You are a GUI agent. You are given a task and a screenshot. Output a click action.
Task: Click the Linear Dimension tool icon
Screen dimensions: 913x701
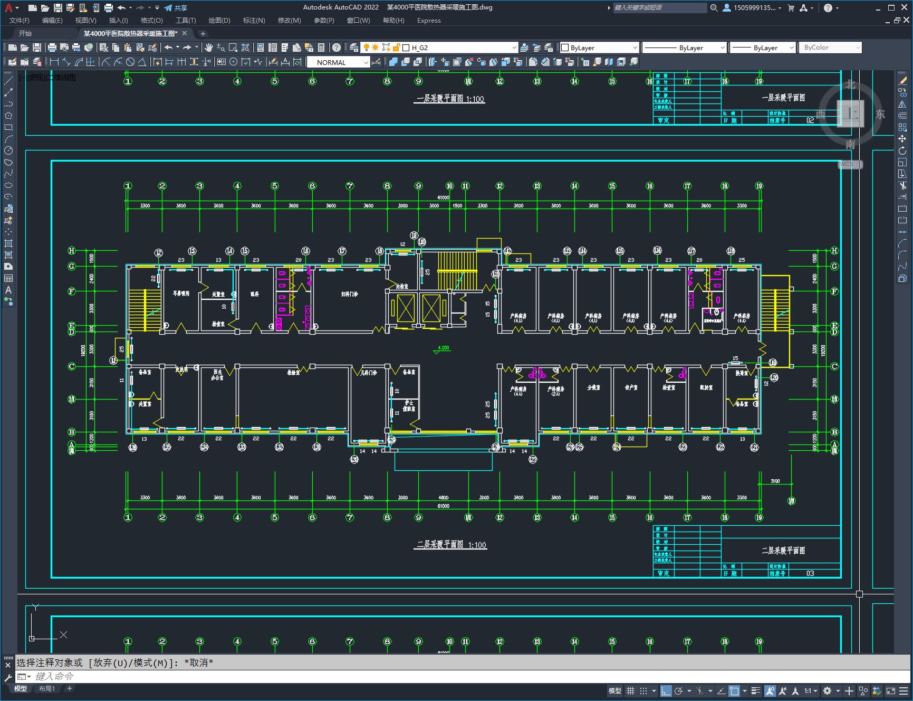click(54, 62)
